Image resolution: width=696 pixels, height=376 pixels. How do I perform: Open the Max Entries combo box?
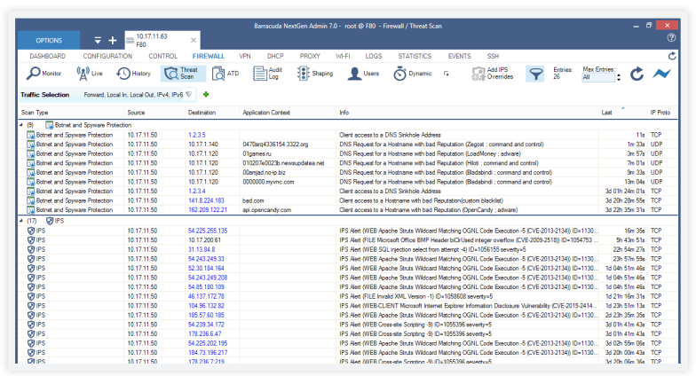coord(598,77)
